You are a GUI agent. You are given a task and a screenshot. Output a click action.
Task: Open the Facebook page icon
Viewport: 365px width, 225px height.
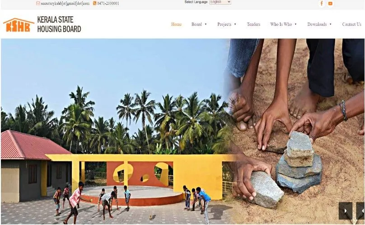tap(322, 4)
